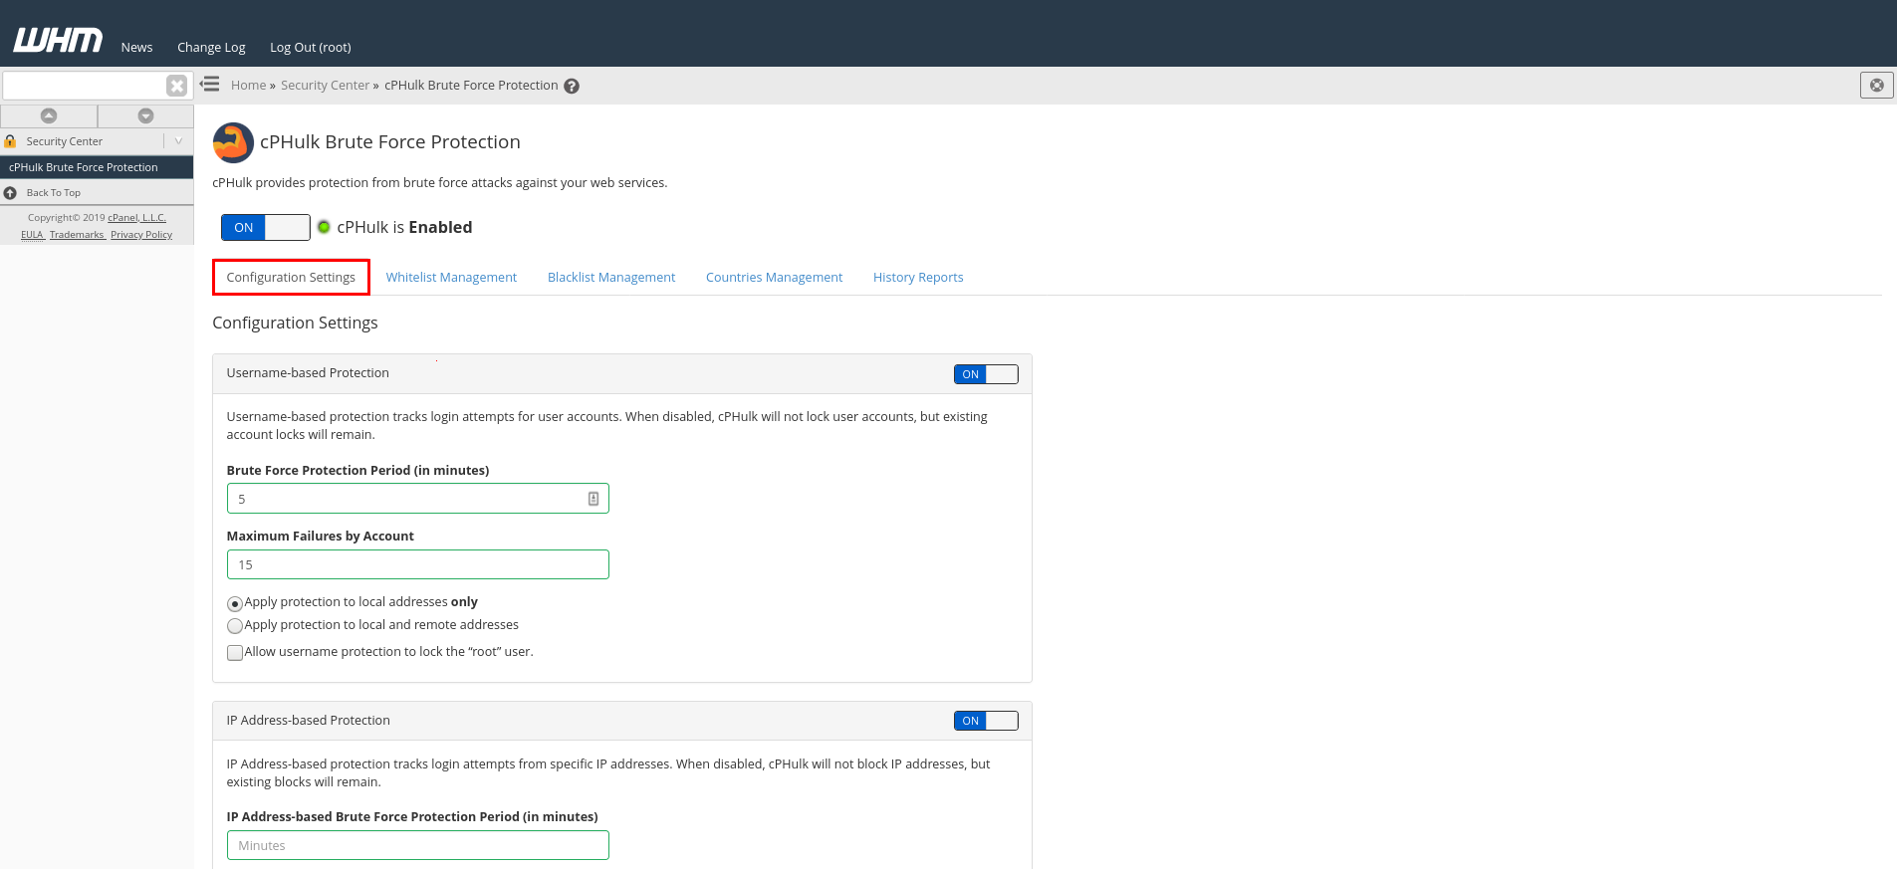Click the green cPHulk enabled status indicator
This screenshot has height=869, width=1897.
click(x=324, y=227)
